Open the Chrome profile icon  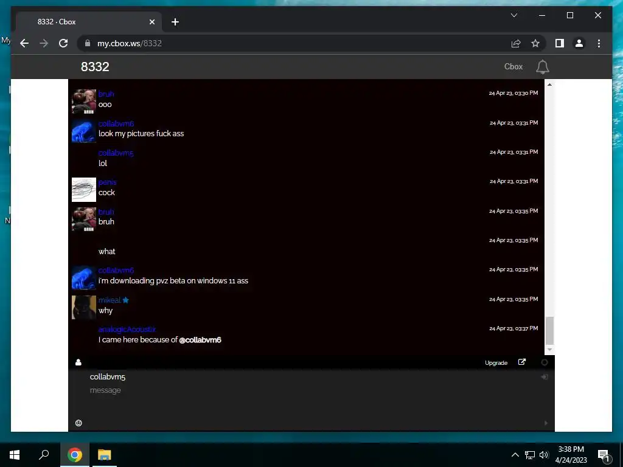579,43
